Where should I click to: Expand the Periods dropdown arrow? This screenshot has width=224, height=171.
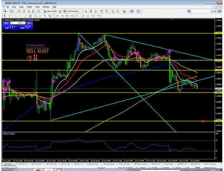(x=134, y=11)
